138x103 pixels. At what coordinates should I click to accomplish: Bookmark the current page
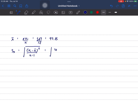[21, 6]
